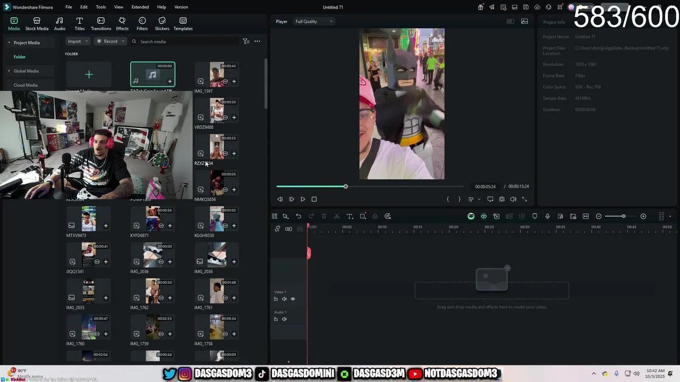
Task: Open the select tool dropdown in timeline toolbar
Action: [x=286, y=216]
